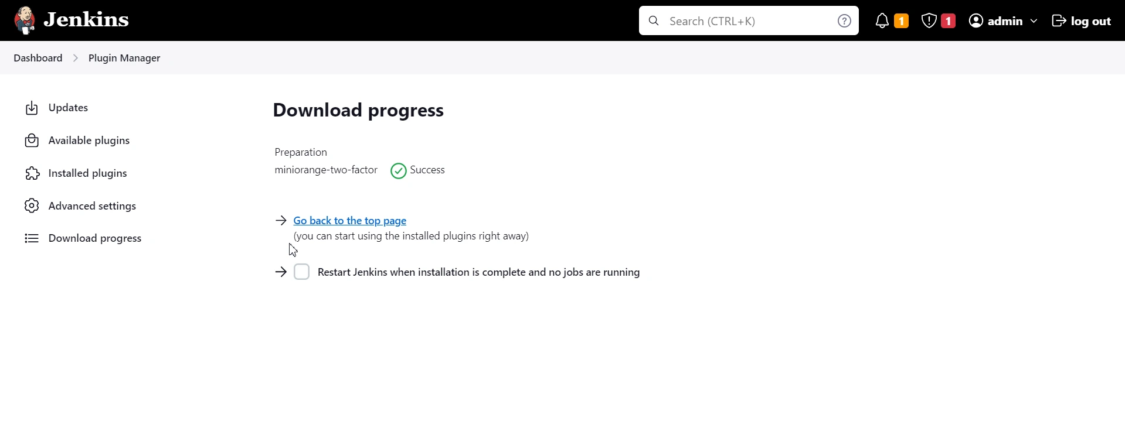Click the Available plugins shopping bag icon
Viewport: 1125px width, 425px height.
coord(32,140)
